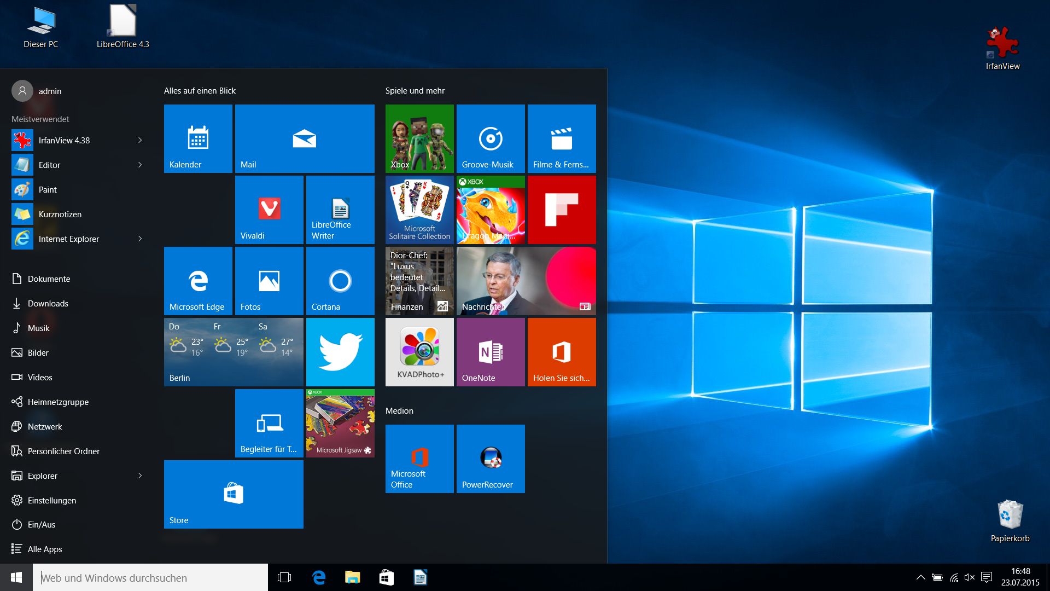Open the Fotos tile
The image size is (1050, 591).
click(269, 281)
